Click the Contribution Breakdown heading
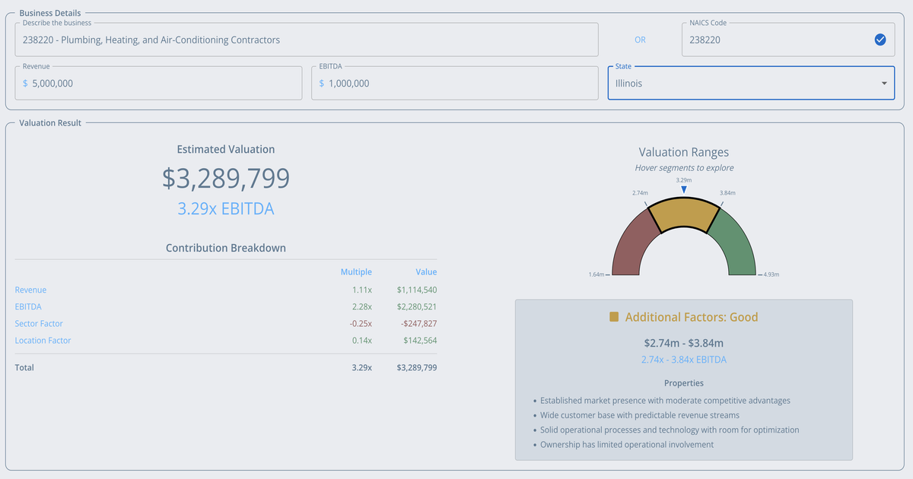This screenshot has height=479, width=913. coord(226,248)
